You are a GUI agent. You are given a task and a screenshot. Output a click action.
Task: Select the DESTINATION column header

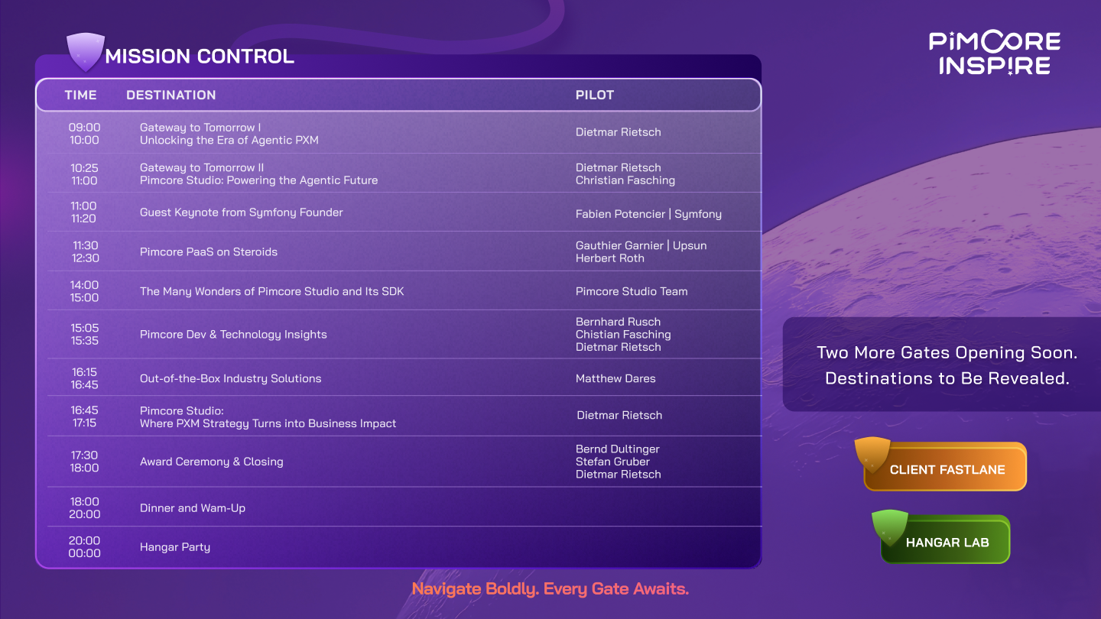pyautogui.click(x=171, y=96)
